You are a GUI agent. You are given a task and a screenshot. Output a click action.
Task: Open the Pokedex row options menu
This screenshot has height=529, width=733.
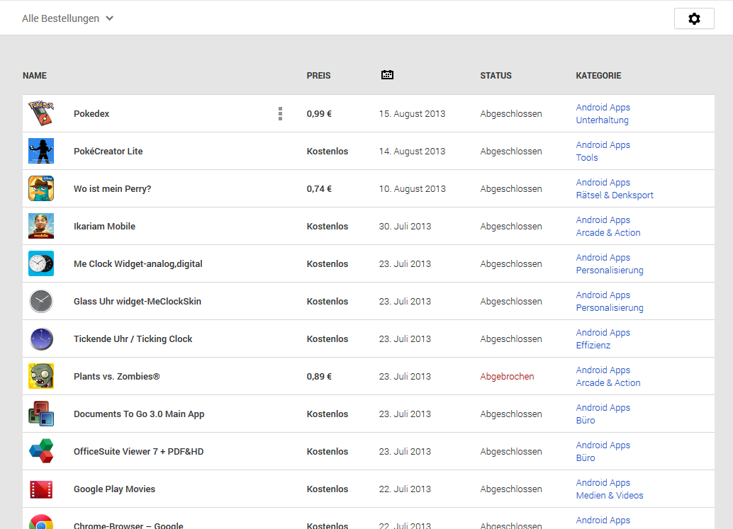[280, 114]
